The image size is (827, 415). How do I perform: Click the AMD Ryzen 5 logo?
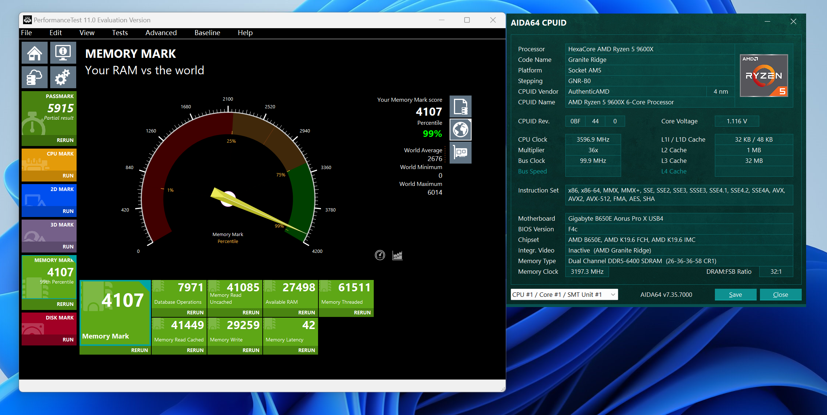[x=764, y=75]
